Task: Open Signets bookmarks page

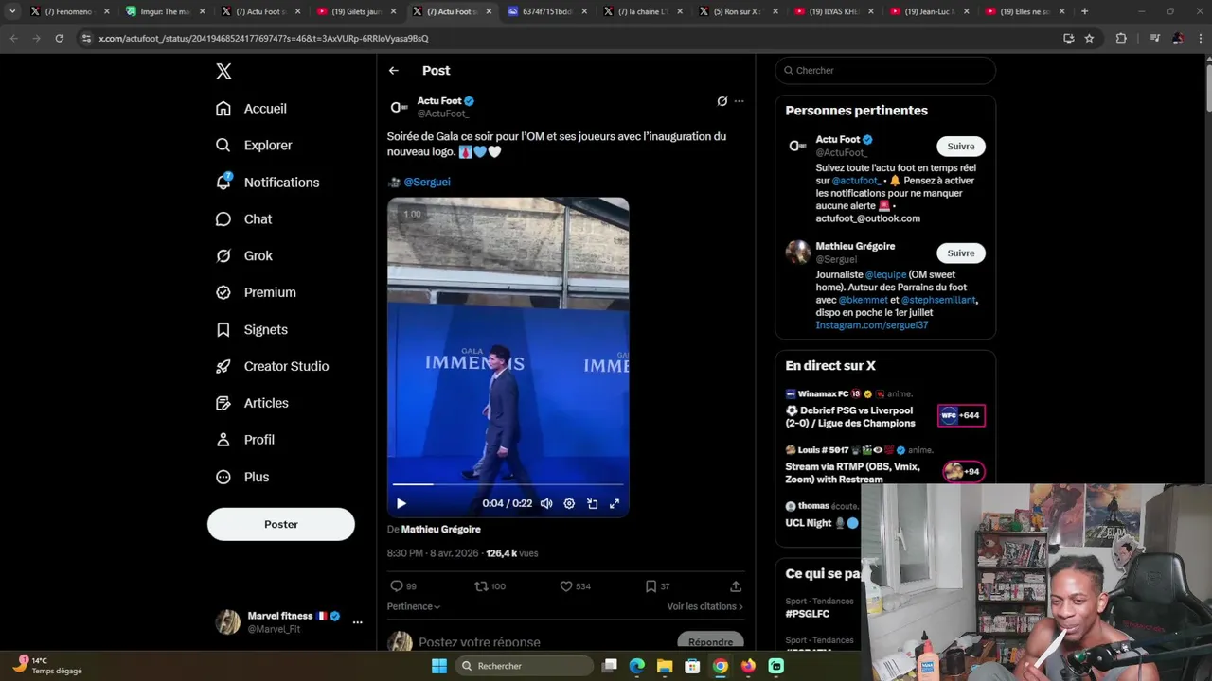Action: [x=252, y=330]
